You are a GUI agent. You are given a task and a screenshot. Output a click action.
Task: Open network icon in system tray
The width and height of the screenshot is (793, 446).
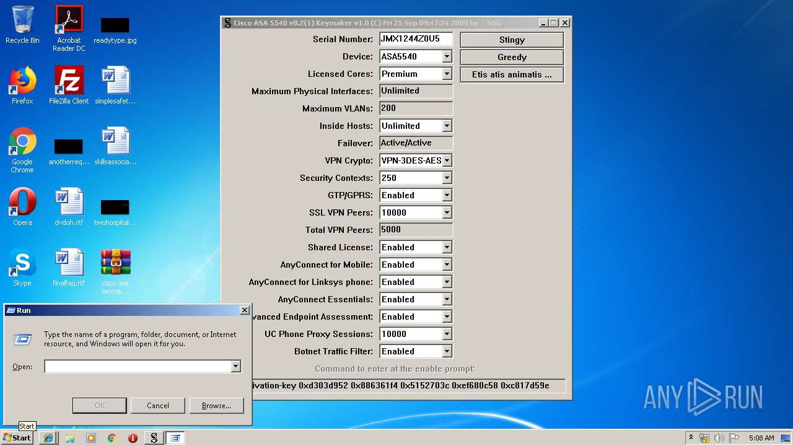coord(705,438)
